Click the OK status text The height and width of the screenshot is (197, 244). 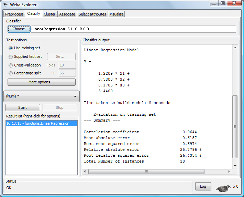click(x=9, y=188)
